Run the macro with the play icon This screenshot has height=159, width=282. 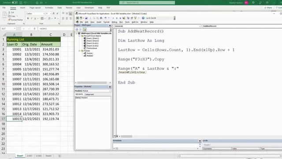pos(113,18)
